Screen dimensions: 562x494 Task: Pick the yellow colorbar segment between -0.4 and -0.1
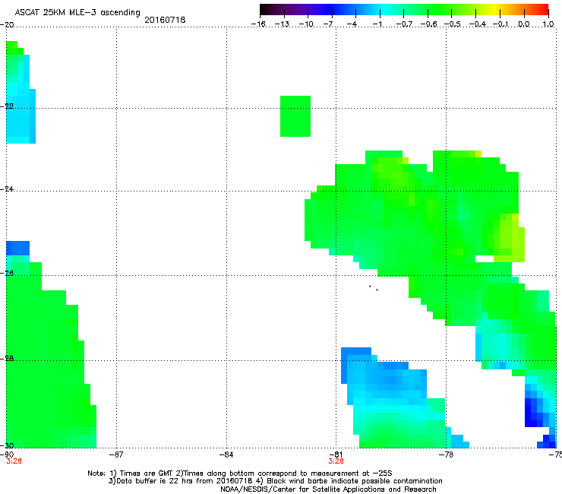(488, 10)
